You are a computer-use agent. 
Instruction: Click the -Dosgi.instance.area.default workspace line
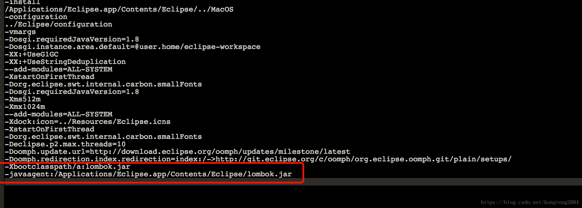[x=132, y=47]
